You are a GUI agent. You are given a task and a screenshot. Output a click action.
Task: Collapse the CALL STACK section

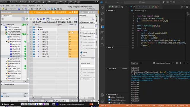pos(107,69)
